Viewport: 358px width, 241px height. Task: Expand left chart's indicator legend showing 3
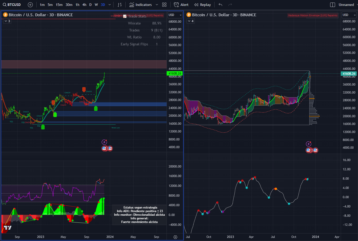coord(7,21)
